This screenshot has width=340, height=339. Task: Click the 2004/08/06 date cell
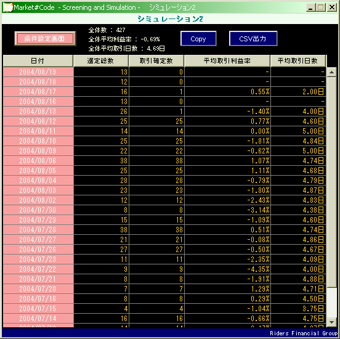[38, 161]
